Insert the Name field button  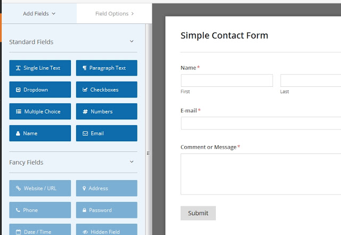[x=40, y=133]
